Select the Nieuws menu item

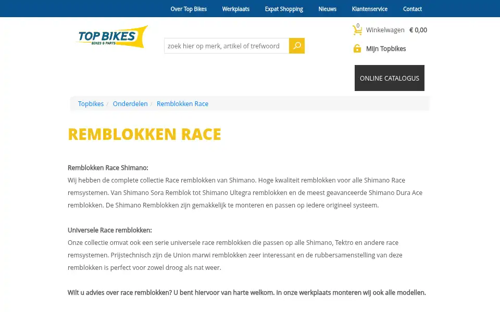click(x=327, y=9)
